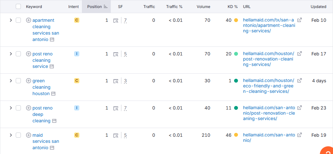Sort by Intent column header

pyautogui.click(x=74, y=7)
